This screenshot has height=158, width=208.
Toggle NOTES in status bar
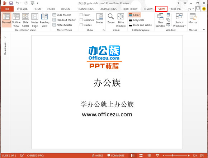pyautogui.click(x=98, y=155)
